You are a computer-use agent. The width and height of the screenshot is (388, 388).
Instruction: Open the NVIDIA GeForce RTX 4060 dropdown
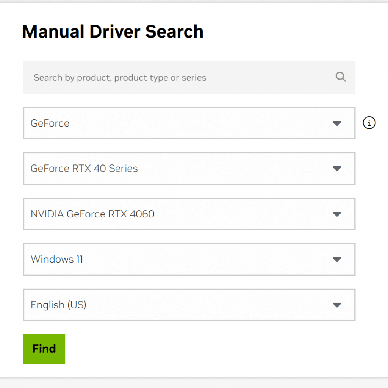(x=189, y=214)
